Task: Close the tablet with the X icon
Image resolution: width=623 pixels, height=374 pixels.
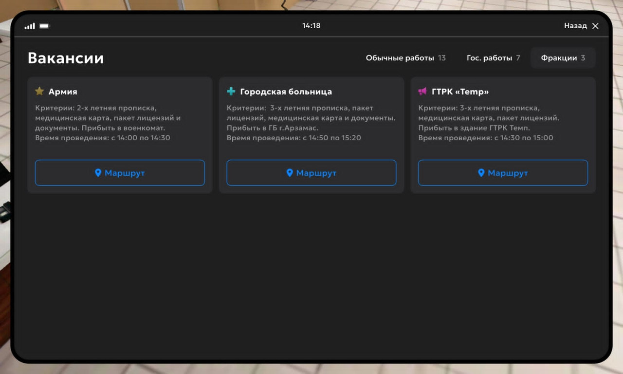Action: 595,26
